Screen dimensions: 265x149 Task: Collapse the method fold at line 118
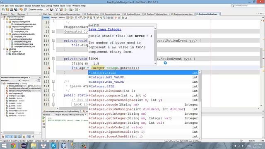(x=53, y=59)
